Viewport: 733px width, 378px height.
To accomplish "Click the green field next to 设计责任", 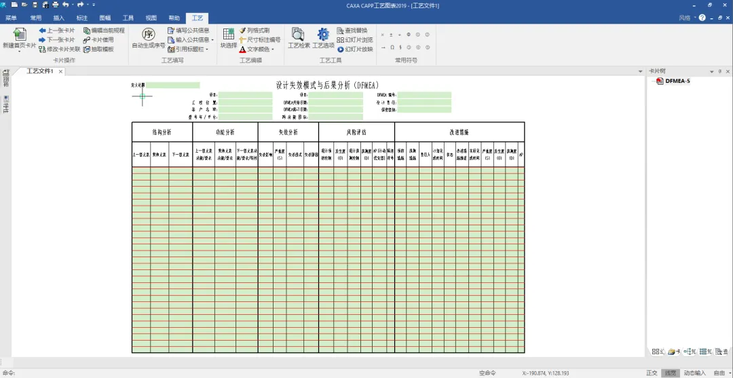I will click(x=424, y=102).
